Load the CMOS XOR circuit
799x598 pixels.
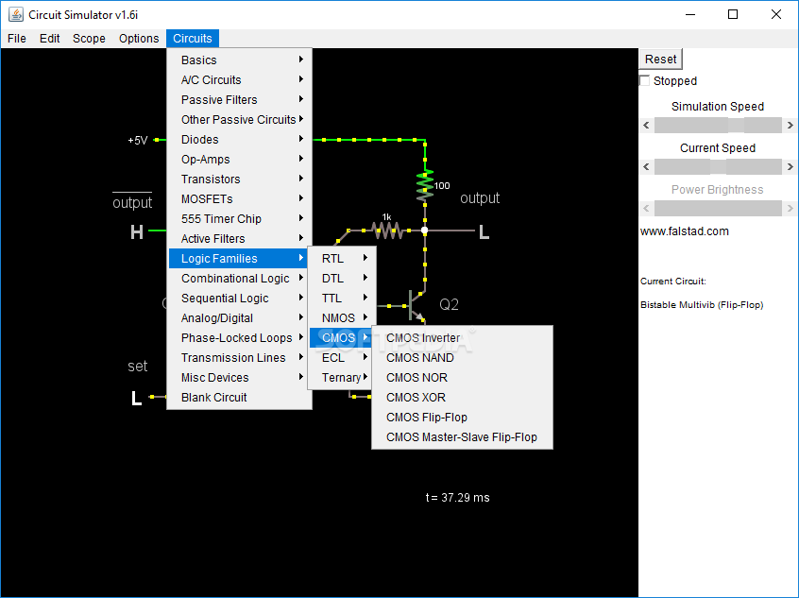(x=462, y=398)
